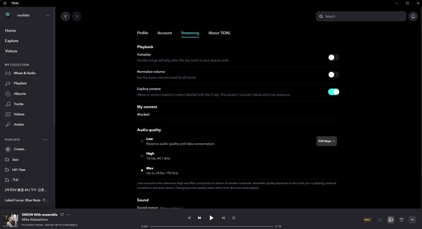
Task: Open Playlists section options menu
Action: (x=45, y=140)
